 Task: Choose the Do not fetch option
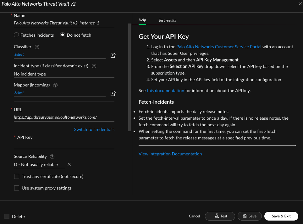[x=63, y=35]
